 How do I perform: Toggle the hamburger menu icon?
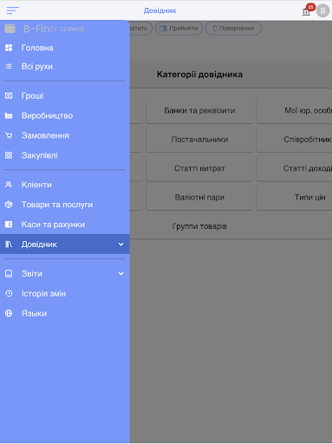coord(13,10)
